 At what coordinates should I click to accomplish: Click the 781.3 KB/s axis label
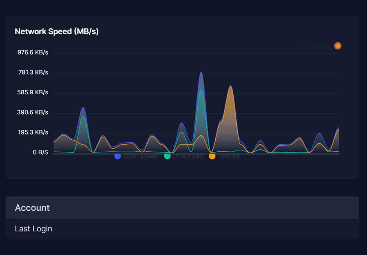[33, 72]
